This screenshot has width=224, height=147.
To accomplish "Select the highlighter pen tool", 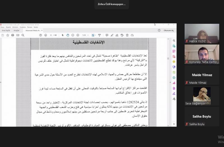I will tap(112, 35).
